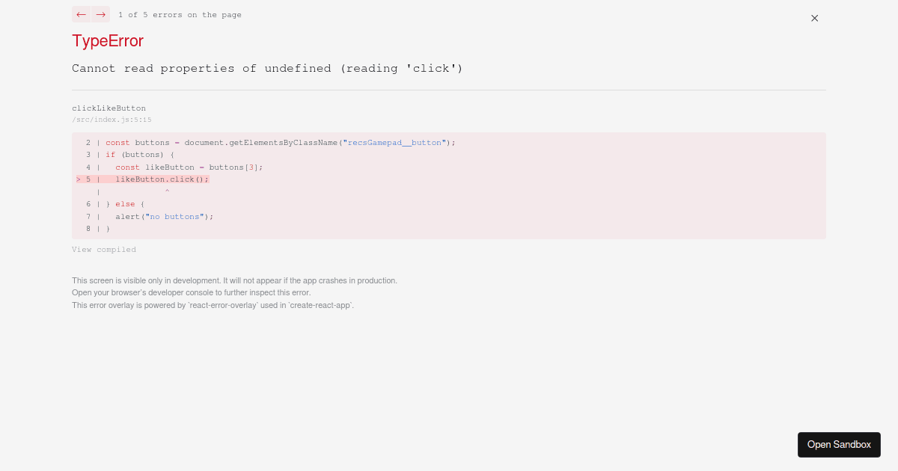Image resolution: width=898 pixels, height=471 pixels.
Task: Click the error message about undefined click
Action: (x=267, y=68)
